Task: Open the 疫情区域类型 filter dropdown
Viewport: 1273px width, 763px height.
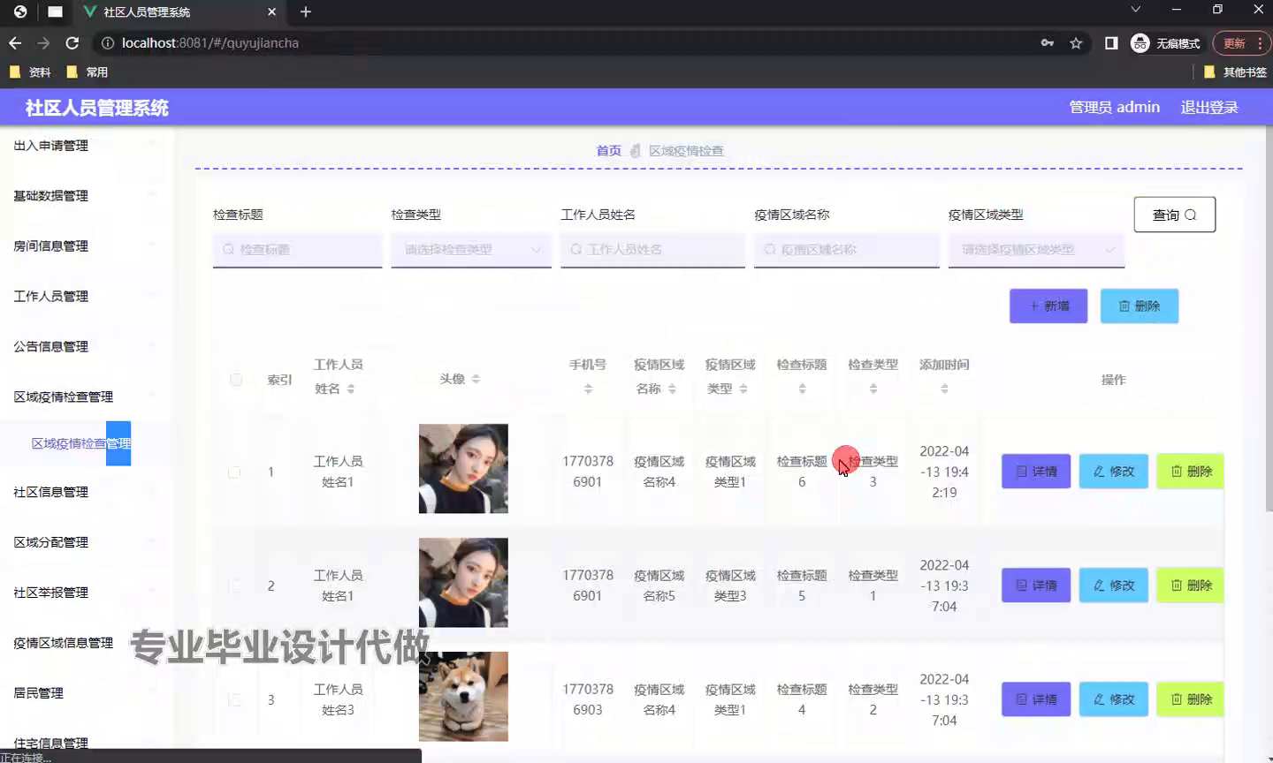Action: click(1036, 250)
